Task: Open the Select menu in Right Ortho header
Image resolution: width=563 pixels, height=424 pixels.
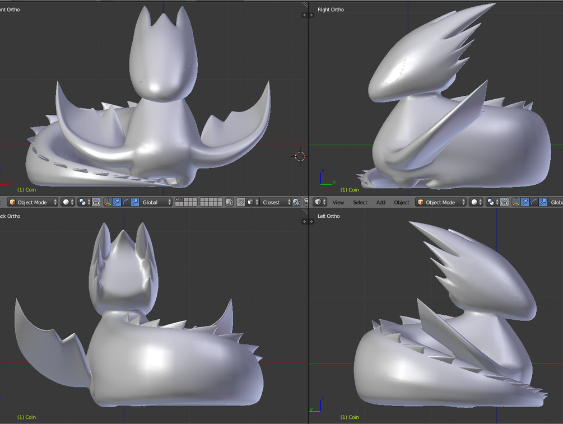Action: [x=360, y=203]
